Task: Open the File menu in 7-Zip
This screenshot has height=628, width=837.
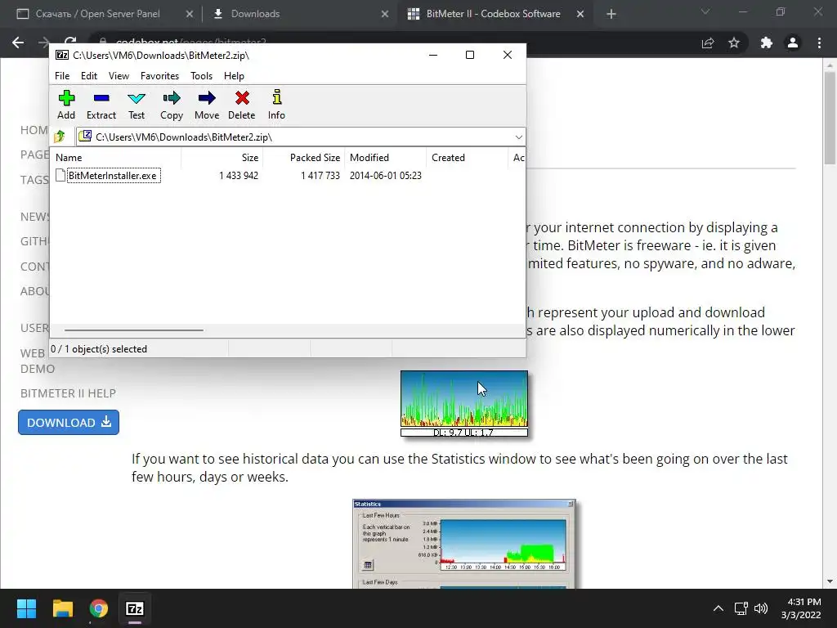Action: (x=62, y=76)
